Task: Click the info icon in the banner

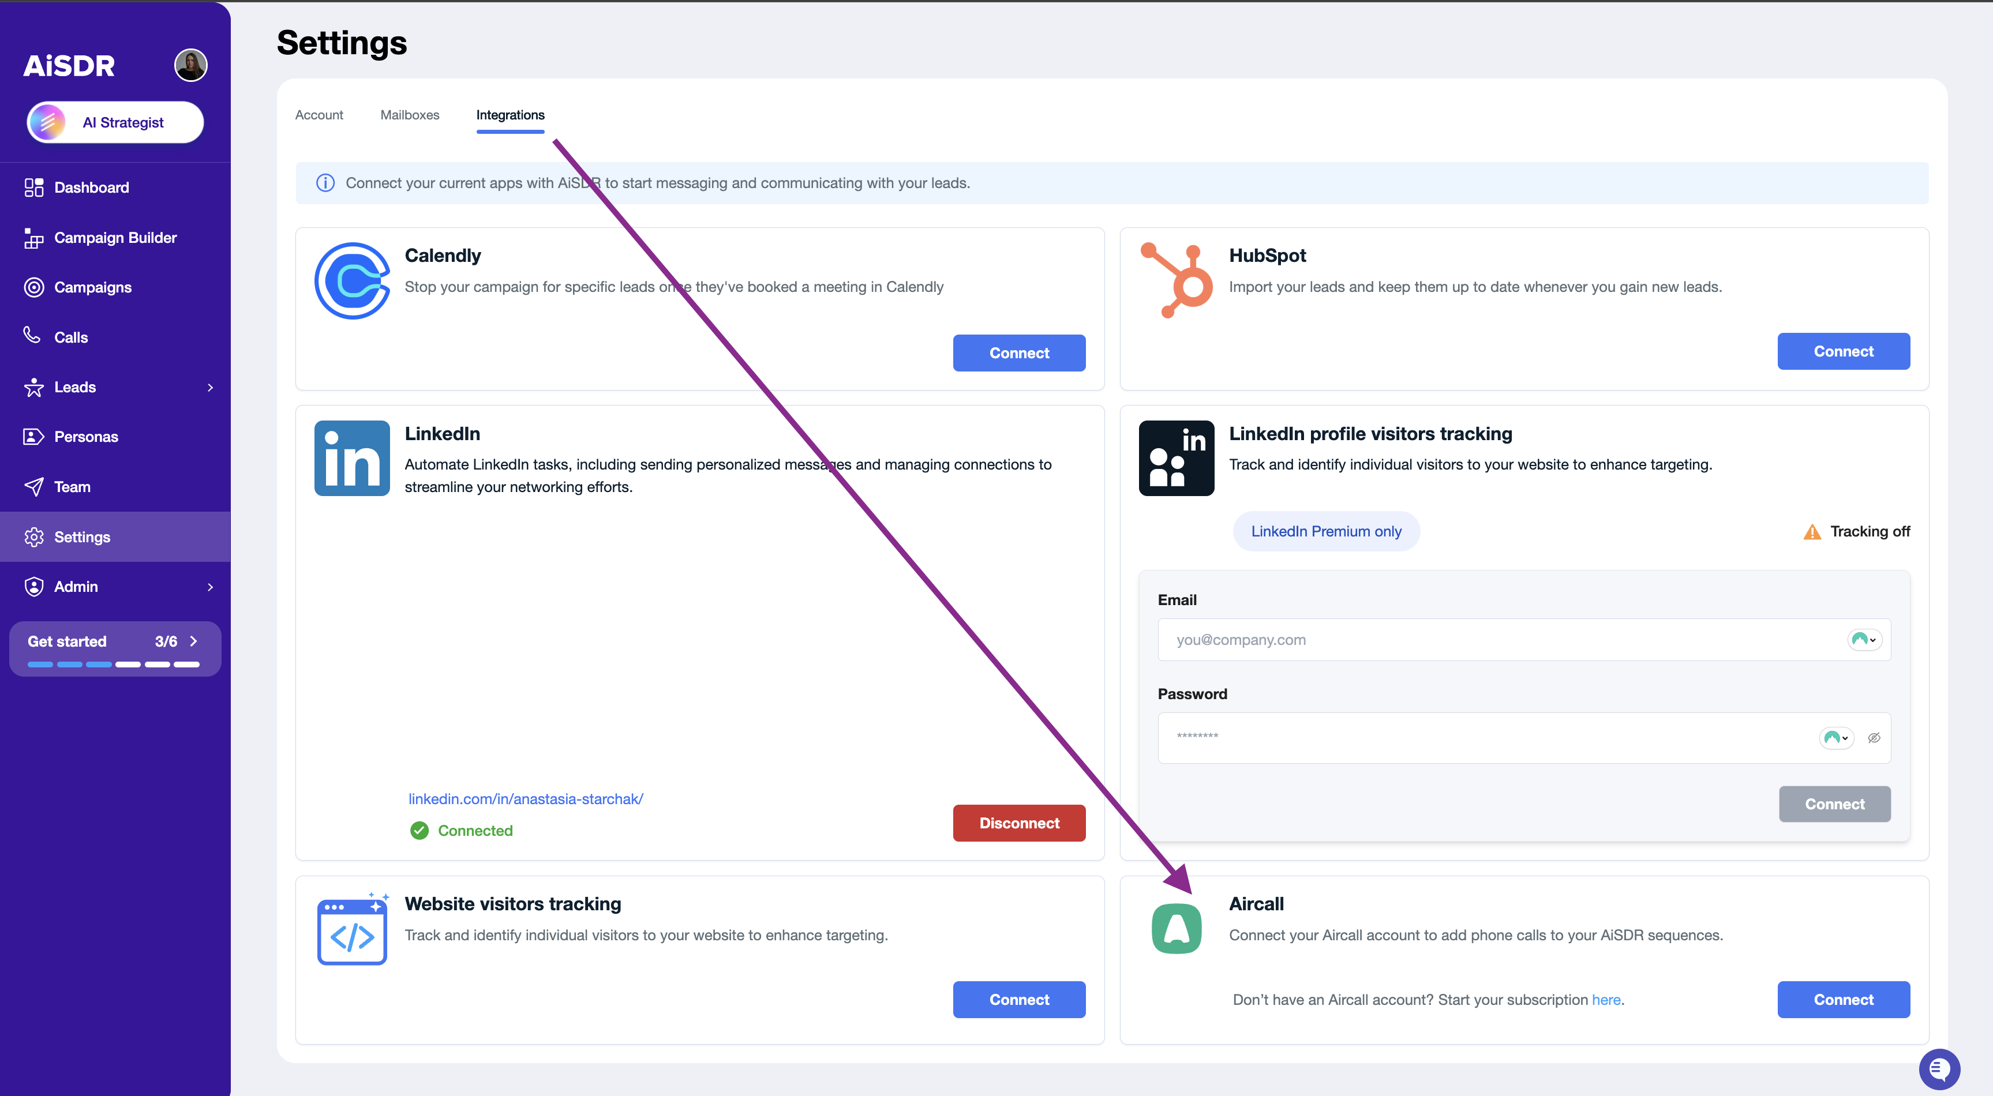Action: [x=325, y=183]
